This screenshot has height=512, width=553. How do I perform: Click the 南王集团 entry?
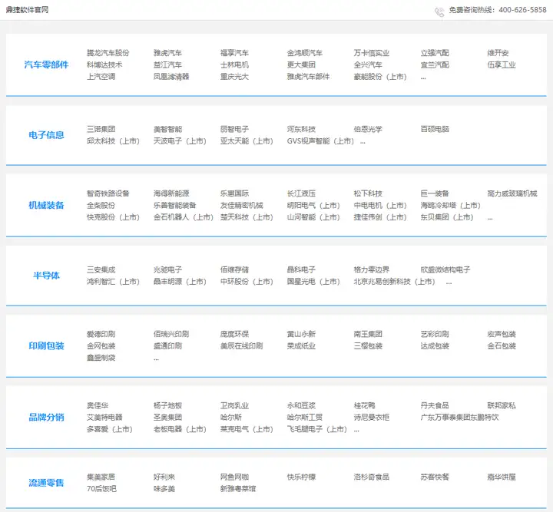tap(368, 334)
